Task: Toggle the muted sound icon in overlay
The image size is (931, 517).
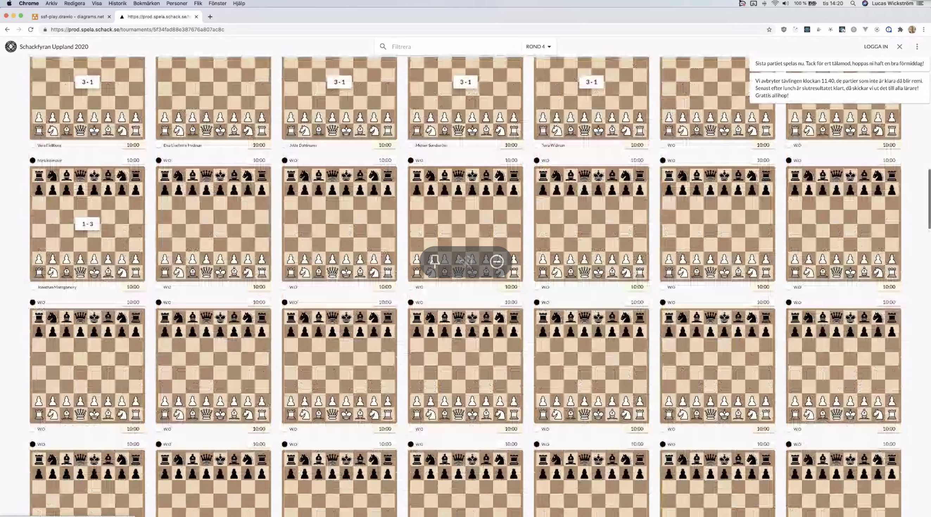Action: 465,262
